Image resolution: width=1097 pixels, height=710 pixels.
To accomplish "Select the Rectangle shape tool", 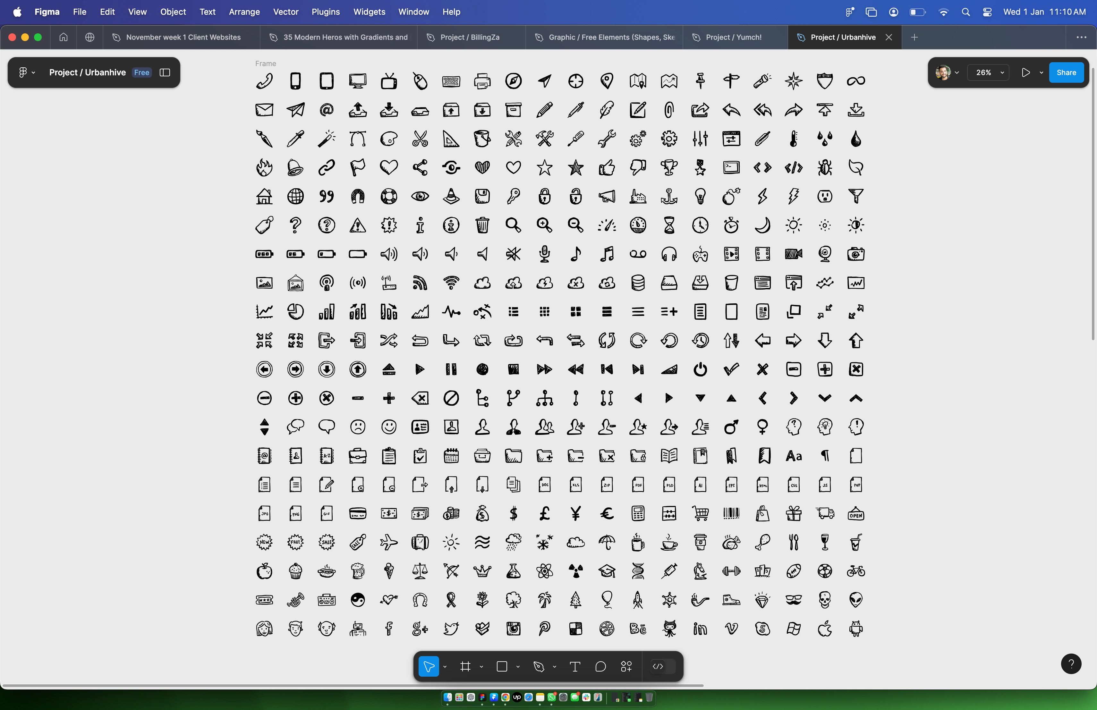I will tap(502, 666).
